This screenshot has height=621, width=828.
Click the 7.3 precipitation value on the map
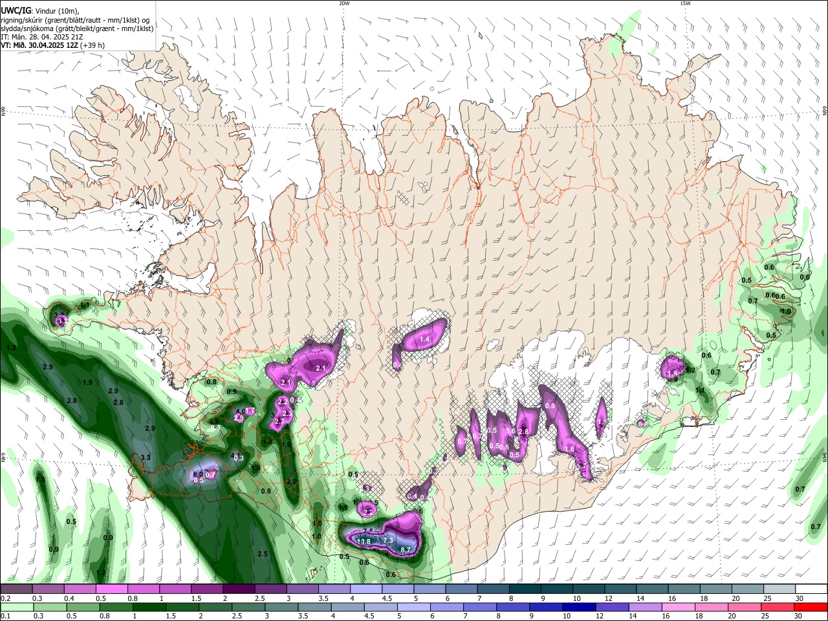point(388,540)
